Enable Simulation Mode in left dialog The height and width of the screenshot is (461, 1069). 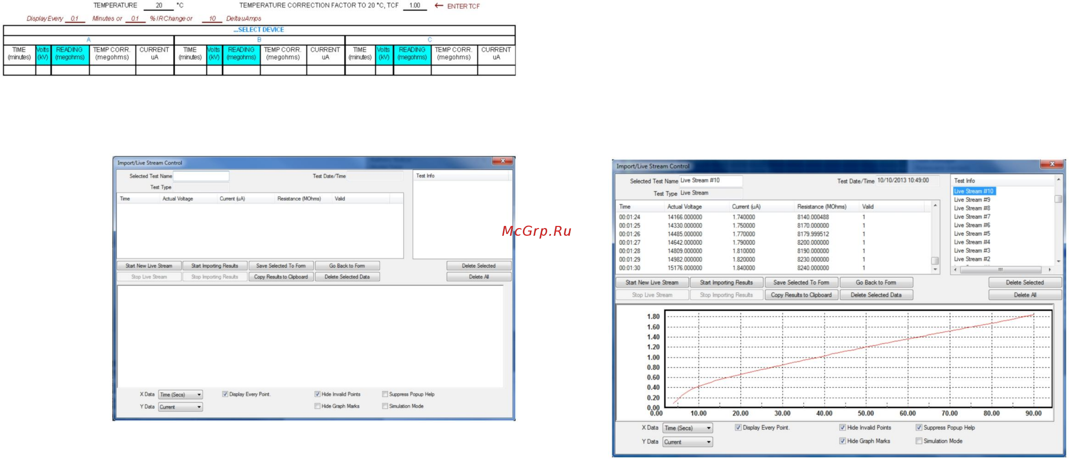click(385, 406)
